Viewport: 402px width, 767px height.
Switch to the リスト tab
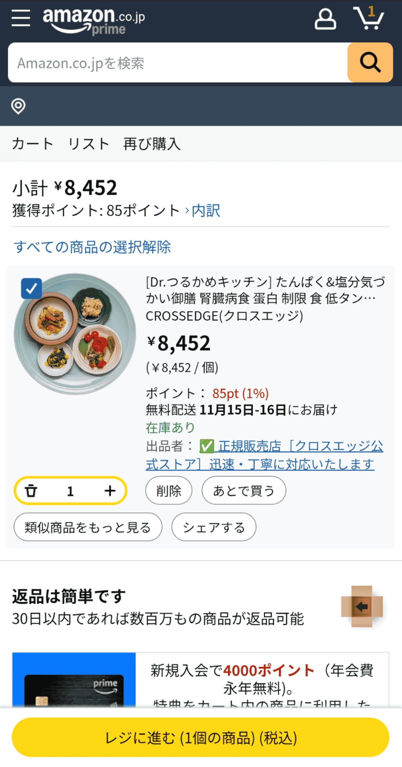point(88,144)
